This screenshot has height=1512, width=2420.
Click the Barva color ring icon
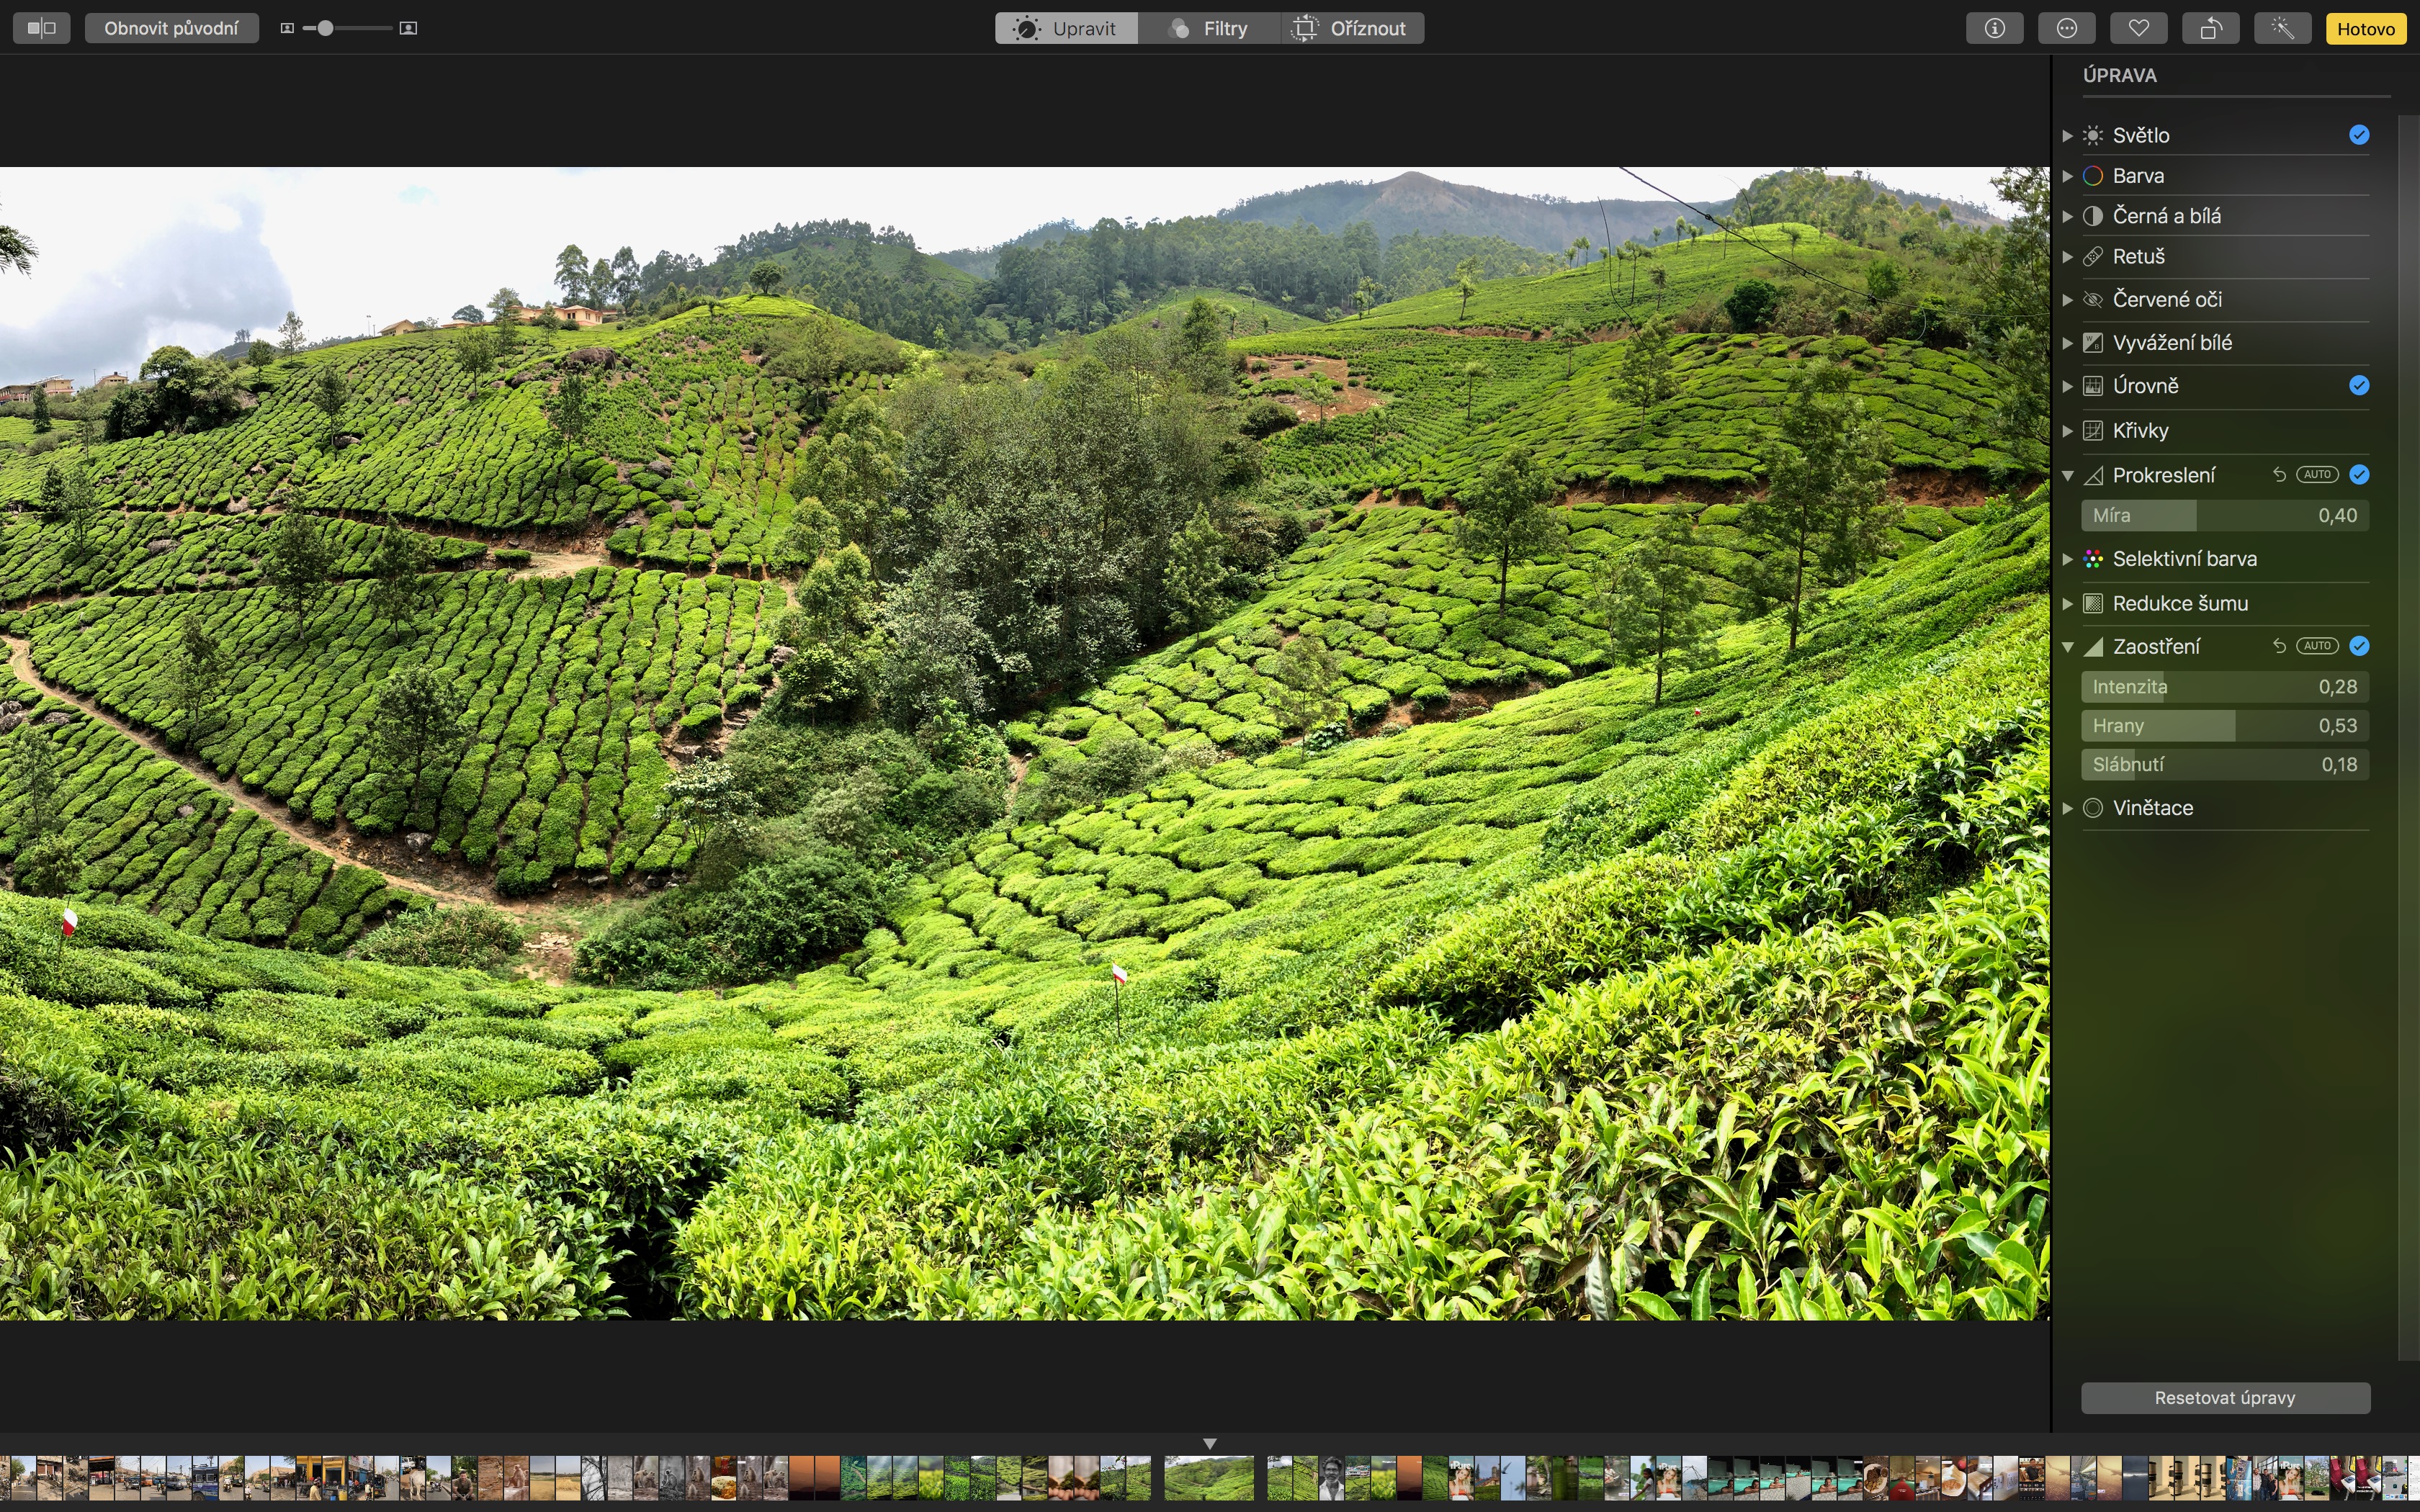pos(2093,176)
